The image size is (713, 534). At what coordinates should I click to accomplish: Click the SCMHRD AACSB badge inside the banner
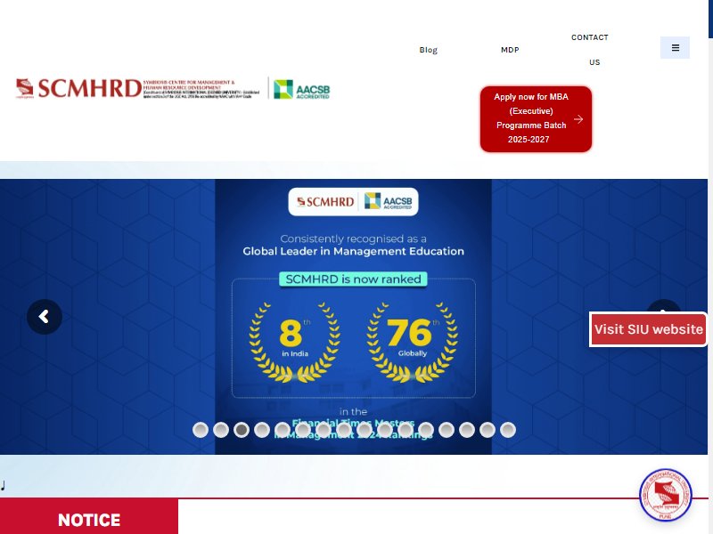click(353, 202)
